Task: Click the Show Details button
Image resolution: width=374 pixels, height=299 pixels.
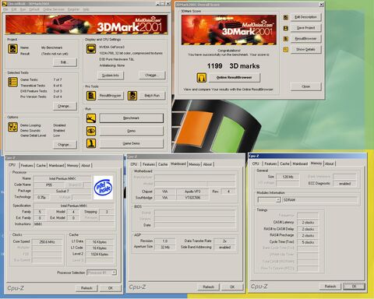Action: click(305, 49)
